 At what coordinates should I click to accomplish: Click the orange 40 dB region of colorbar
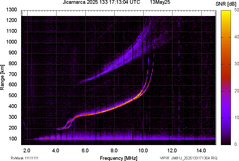(226, 37)
